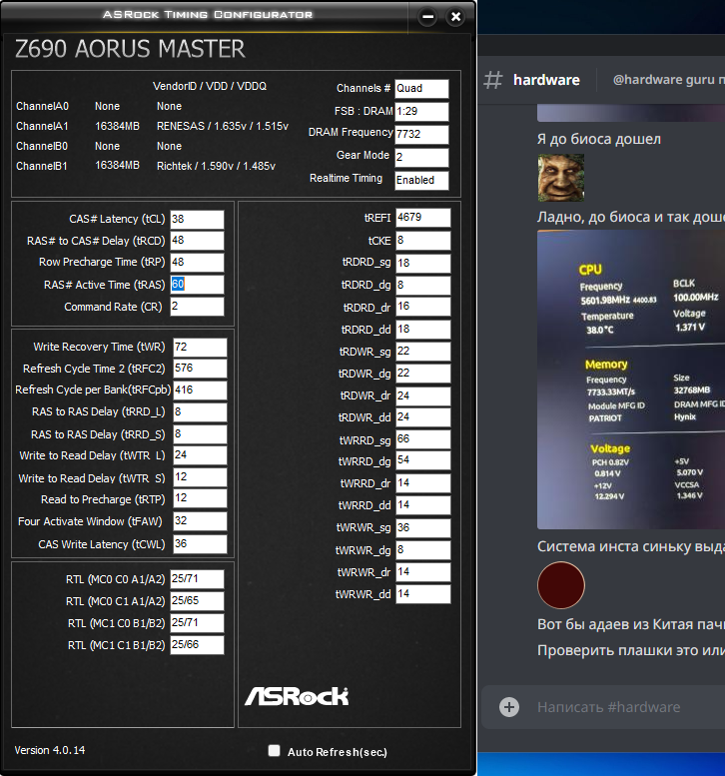Screen dimensions: 725x776
Task: Click the Command Rate (CR) field
Action: [197, 307]
